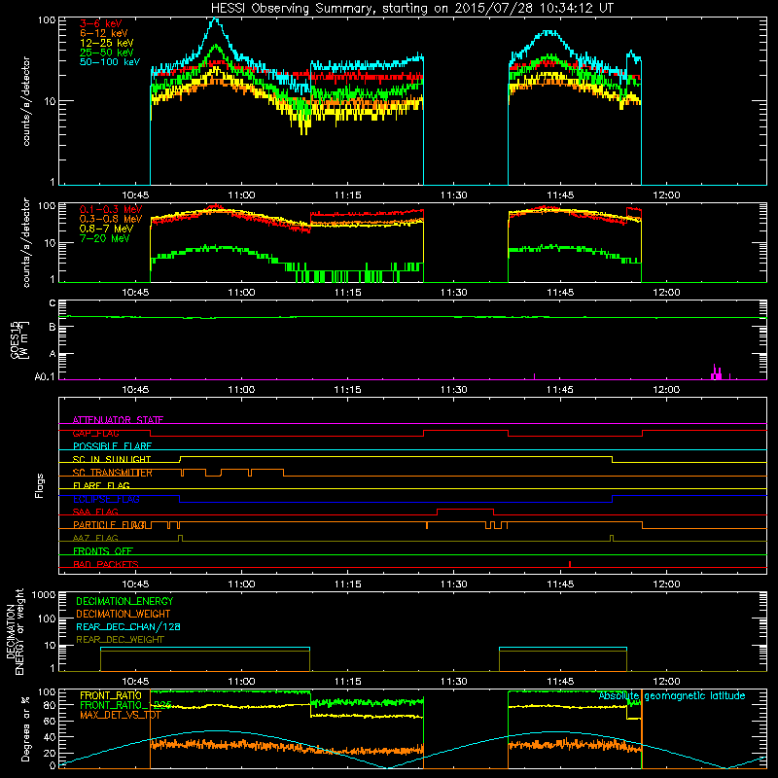The height and width of the screenshot is (778, 778).
Task: Click the POSSIBLE_FLARE flag label
Action: click(112, 446)
